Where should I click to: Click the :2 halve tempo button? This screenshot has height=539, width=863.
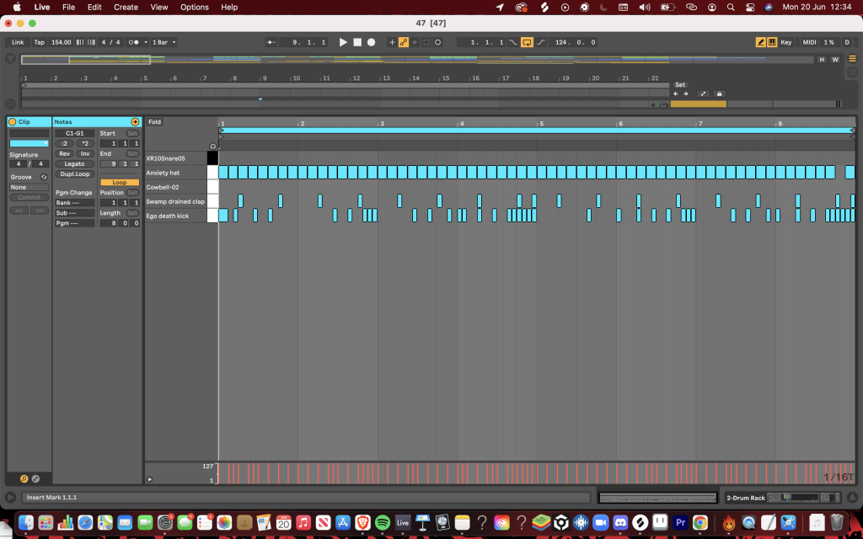[64, 143]
